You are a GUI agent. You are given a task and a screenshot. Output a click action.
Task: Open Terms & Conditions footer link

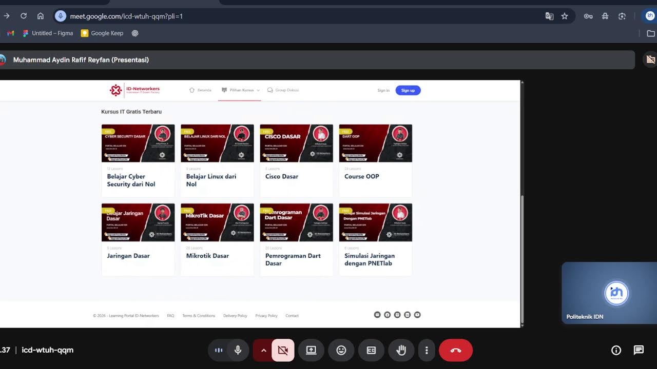[x=199, y=316]
